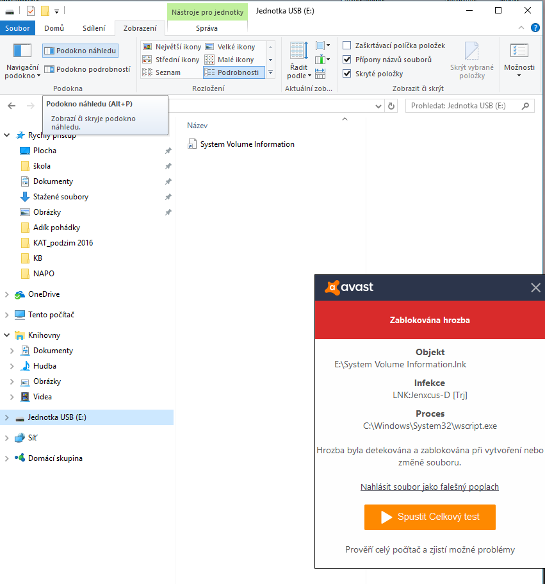Screen dimensions: 545x584
Task: Switch to the Zobrazení ribbon tab
Action: (x=140, y=28)
